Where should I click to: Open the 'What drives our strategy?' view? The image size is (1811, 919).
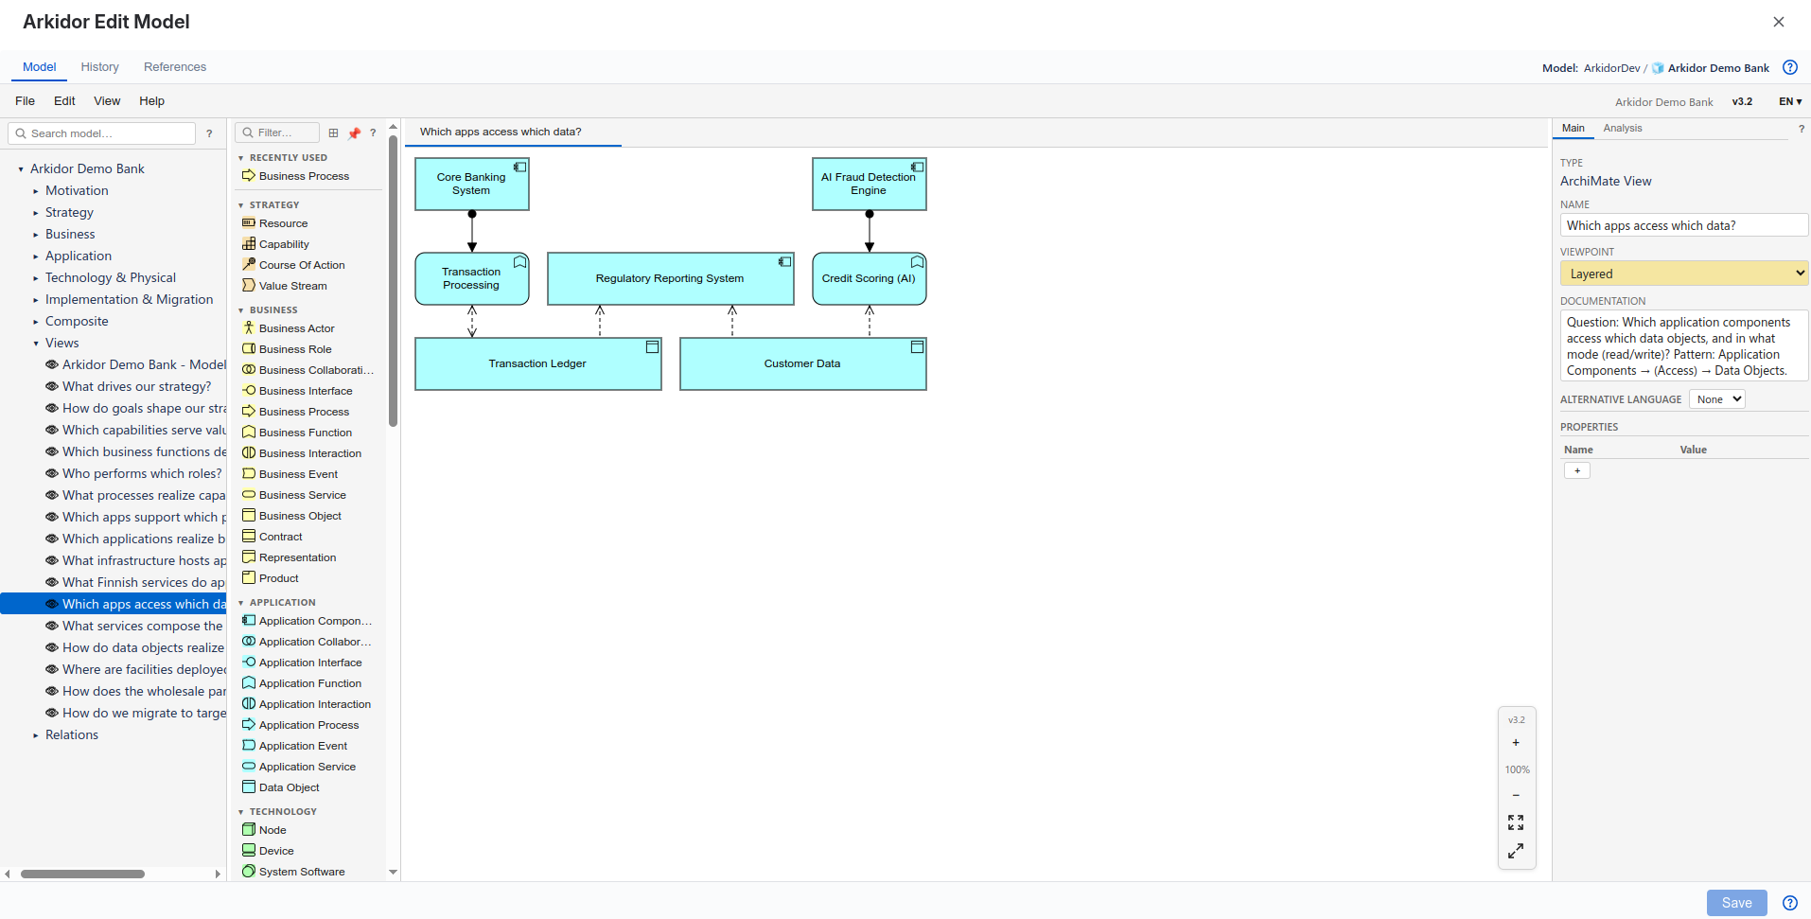136,387
